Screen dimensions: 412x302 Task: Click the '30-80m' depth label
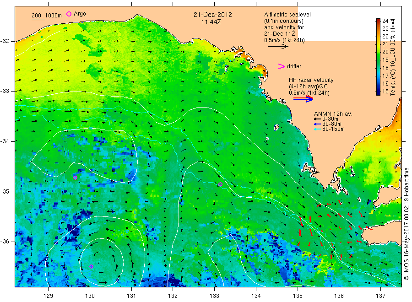(x=331, y=124)
